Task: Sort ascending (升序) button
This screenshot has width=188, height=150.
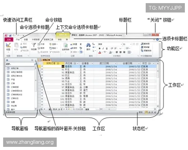Action: click(41, 44)
